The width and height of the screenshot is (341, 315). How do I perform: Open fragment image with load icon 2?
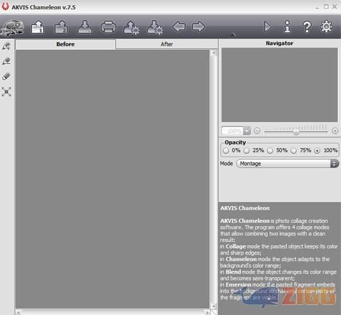point(61,27)
